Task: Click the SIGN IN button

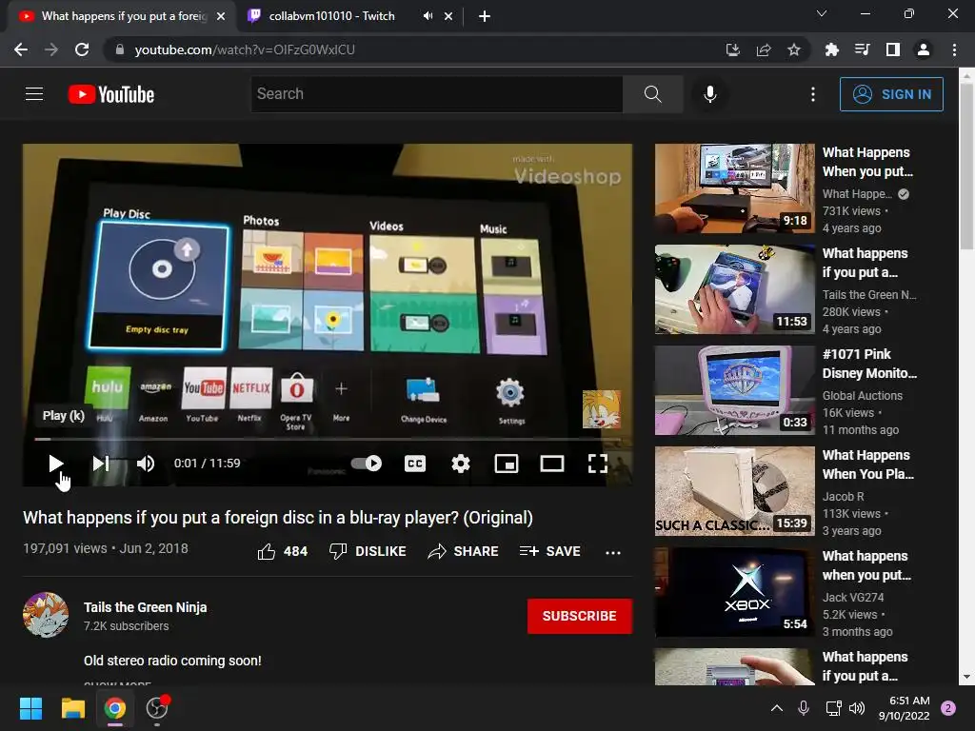Action: pos(891,94)
